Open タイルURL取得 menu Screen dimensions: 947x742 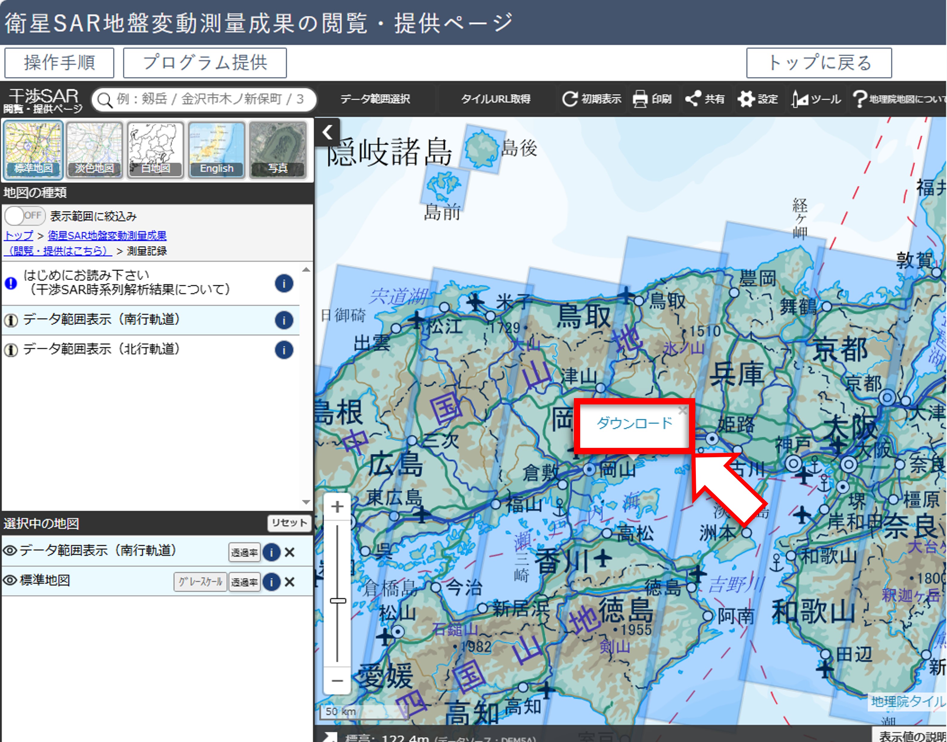click(x=495, y=99)
